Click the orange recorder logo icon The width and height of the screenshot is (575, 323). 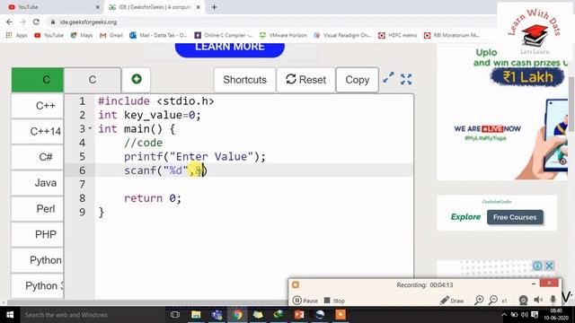click(296, 284)
